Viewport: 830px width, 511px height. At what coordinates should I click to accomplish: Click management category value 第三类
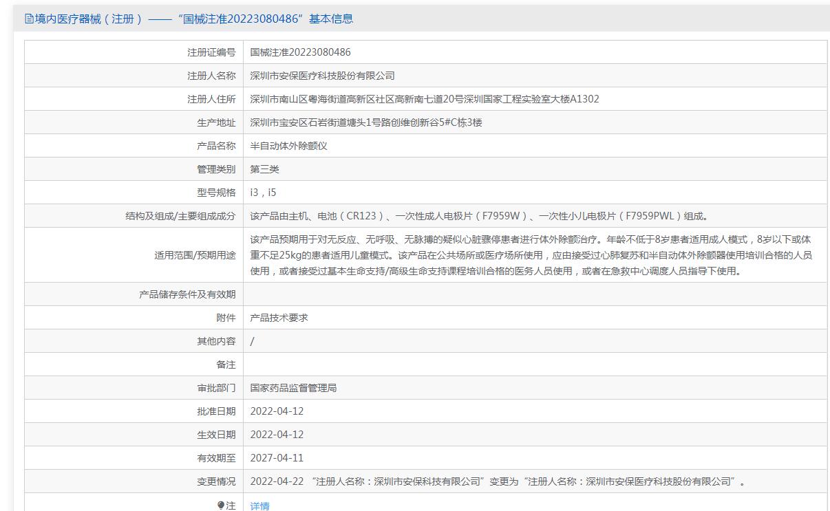pyautogui.click(x=264, y=169)
